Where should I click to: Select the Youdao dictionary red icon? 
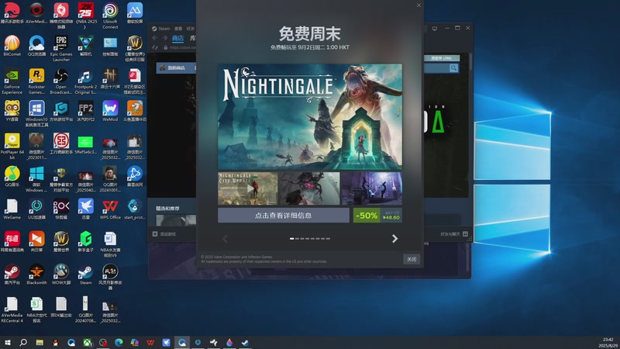[12, 241]
